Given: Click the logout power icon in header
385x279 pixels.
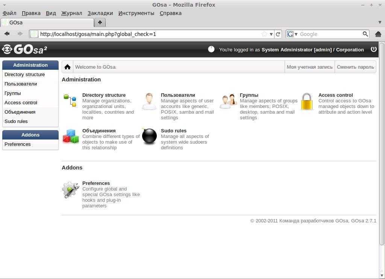Looking at the screenshot, I should [373, 49].
